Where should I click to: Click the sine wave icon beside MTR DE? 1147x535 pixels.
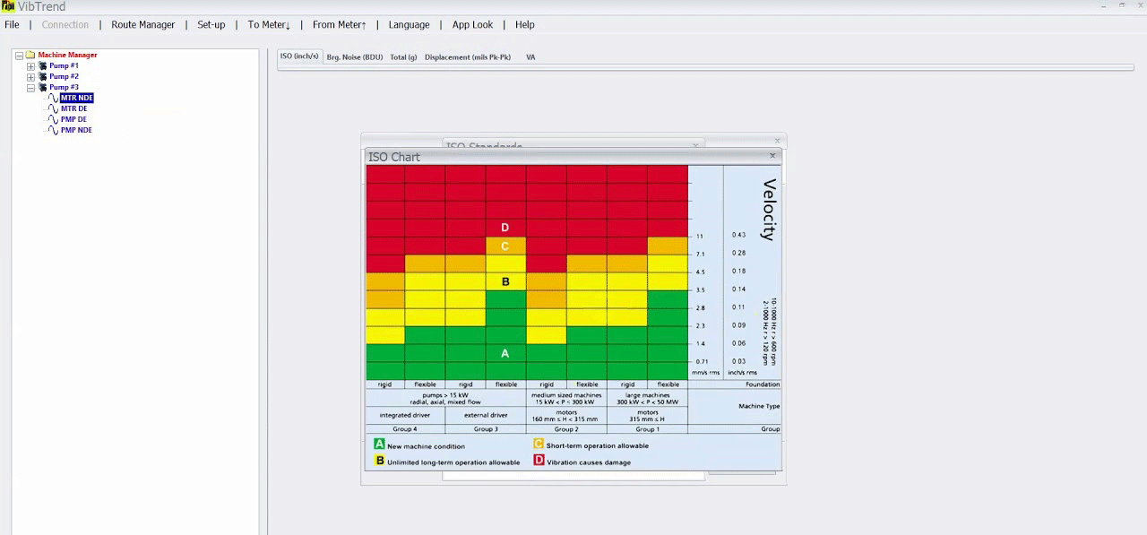pyautogui.click(x=54, y=109)
